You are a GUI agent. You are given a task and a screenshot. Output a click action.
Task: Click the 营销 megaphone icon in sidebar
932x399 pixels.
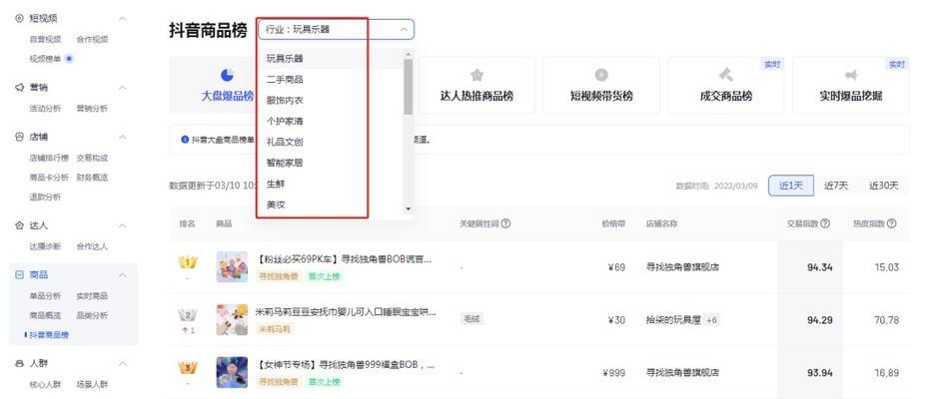[x=19, y=88]
